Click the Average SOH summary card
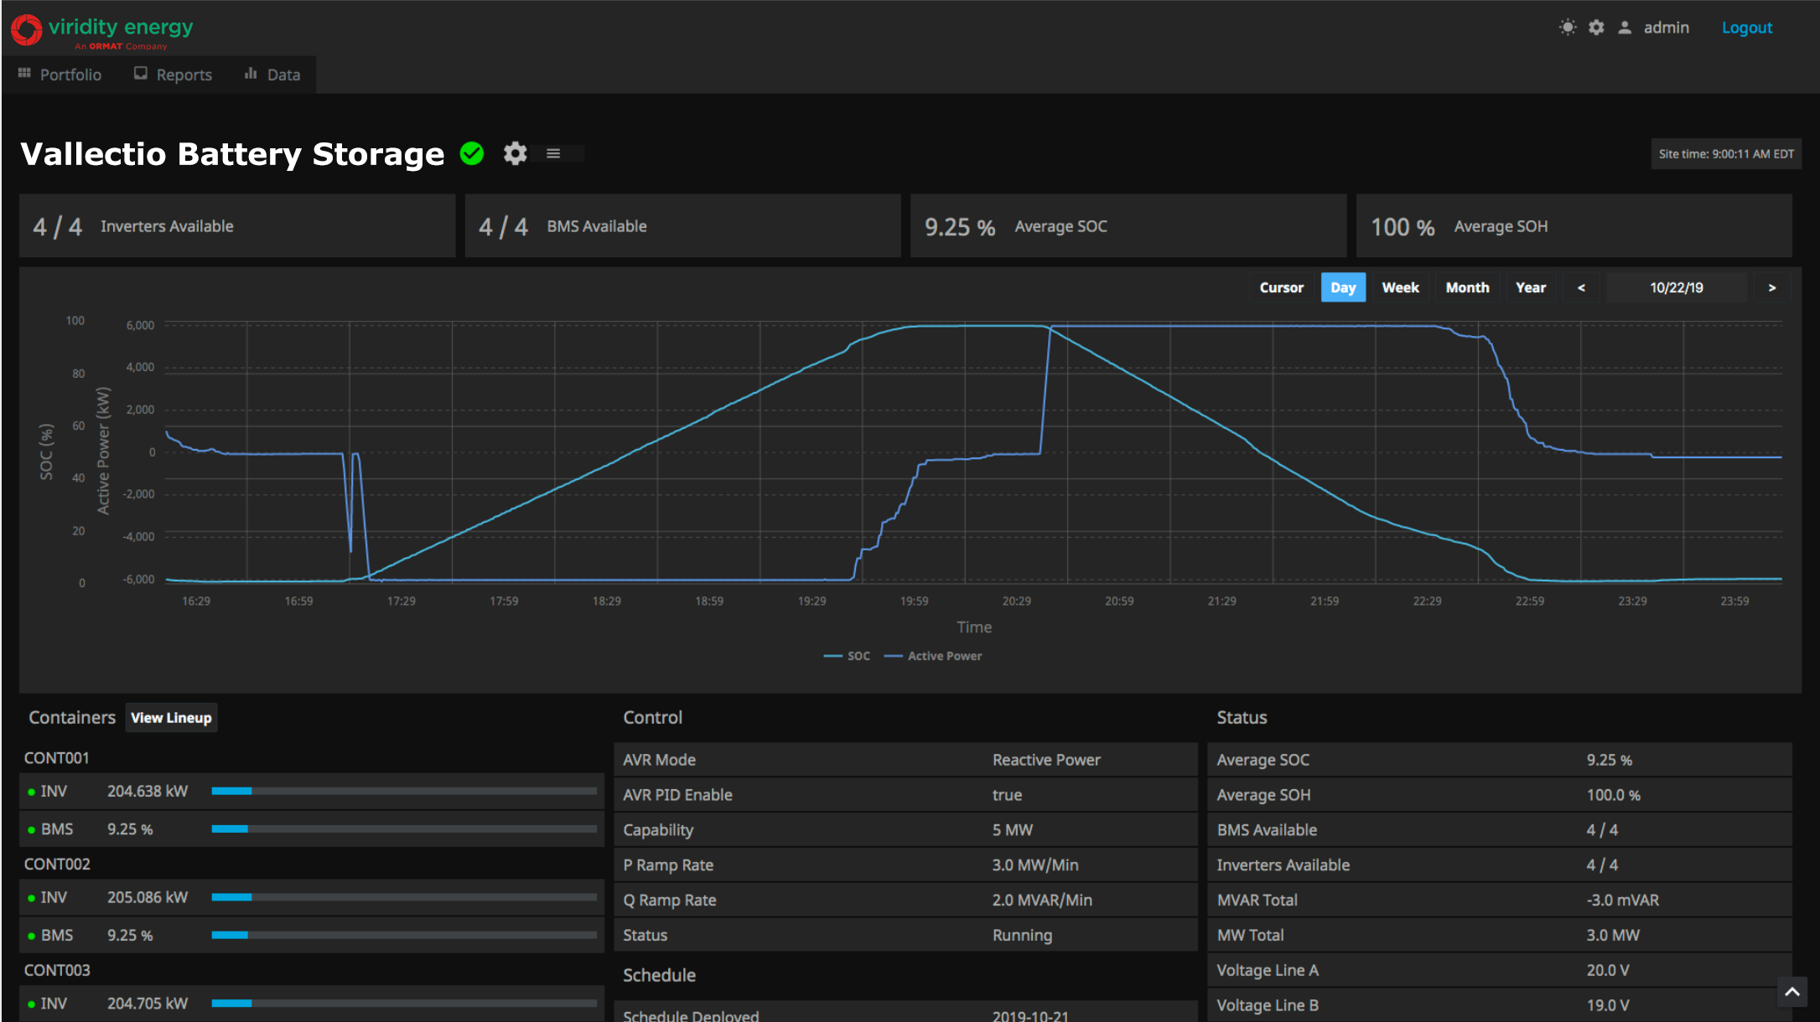Screen dimensions: 1820x1022 tap(1574, 226)
